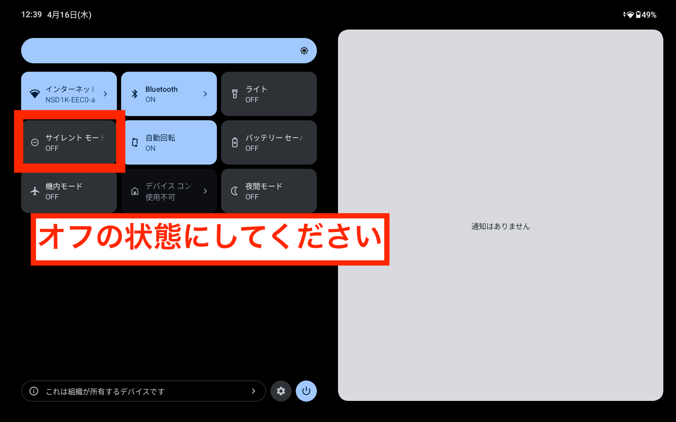
Task: Click the Wi-Fi icon in the internet tile
Action: 35,94
